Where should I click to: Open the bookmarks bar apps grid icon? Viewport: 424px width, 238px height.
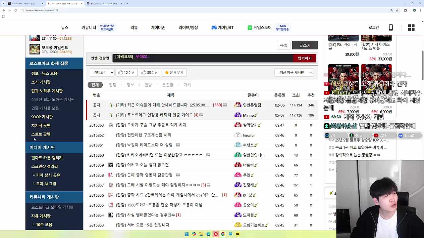click(x=3, y=17)
